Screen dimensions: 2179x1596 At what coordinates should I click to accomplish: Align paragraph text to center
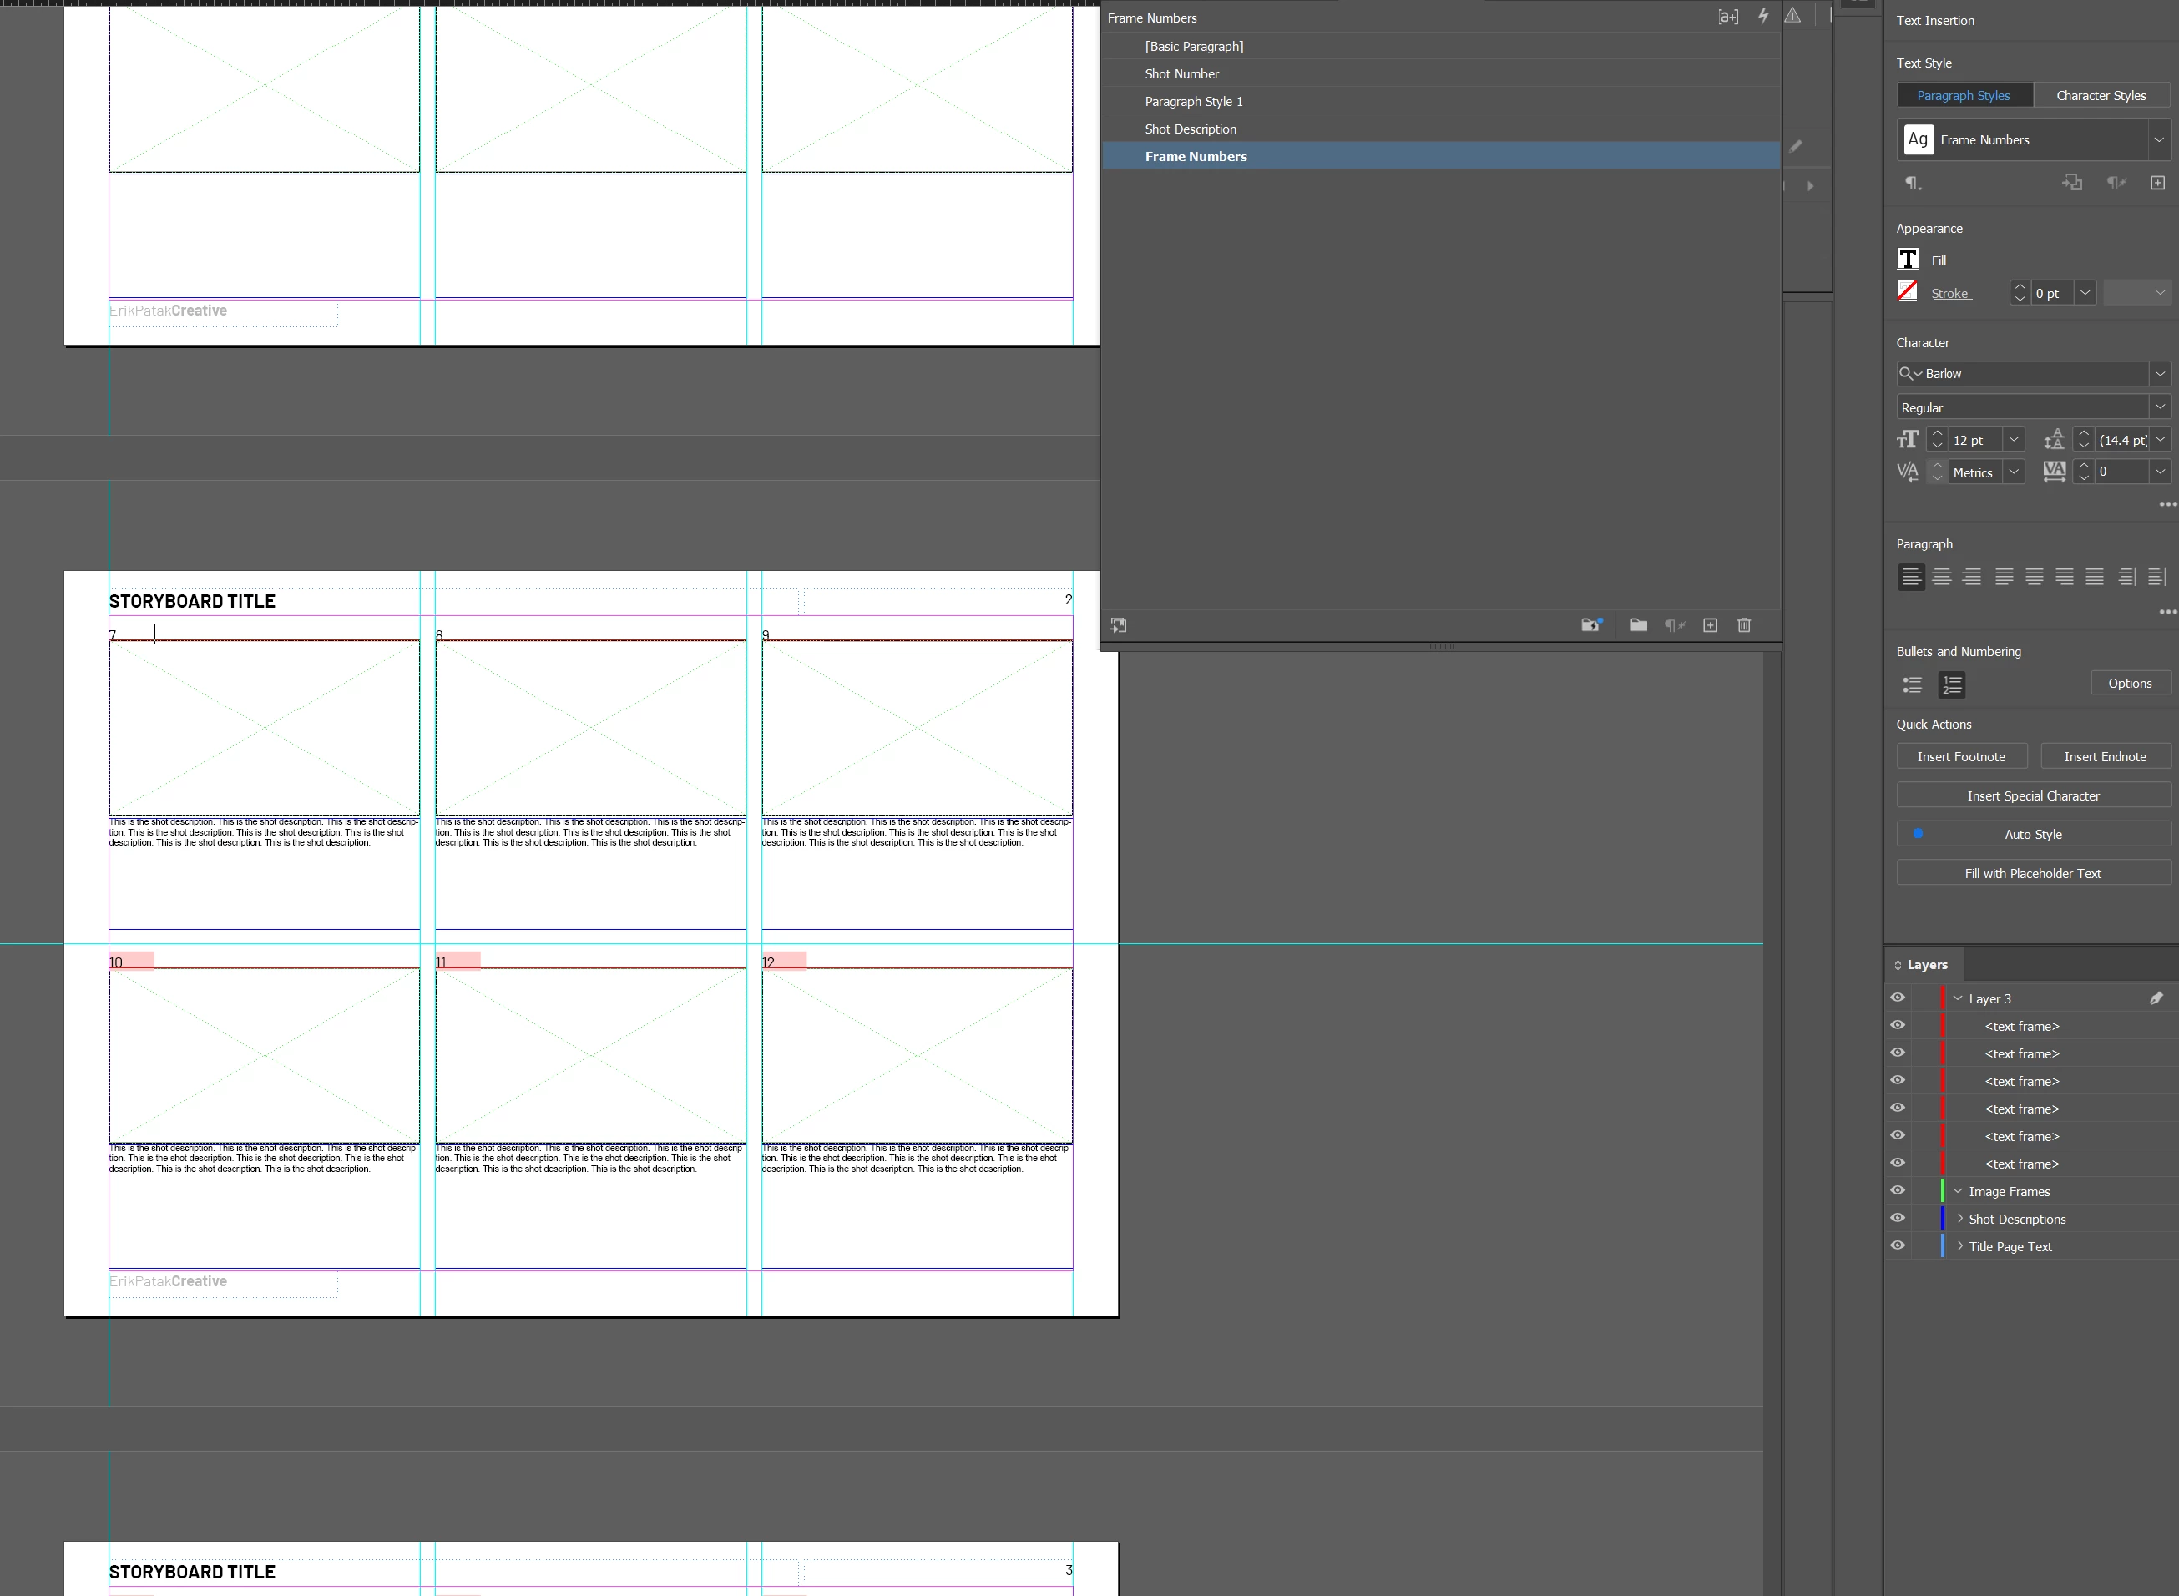[1941, 577]
